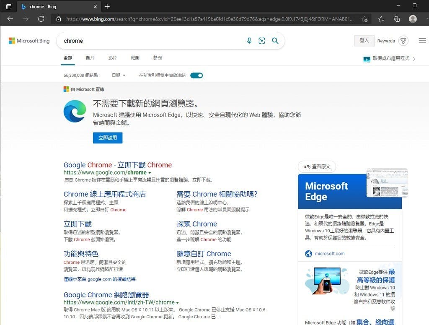Expand arrow beside google.com/chrome ad URL

click(x=150, y=173)
